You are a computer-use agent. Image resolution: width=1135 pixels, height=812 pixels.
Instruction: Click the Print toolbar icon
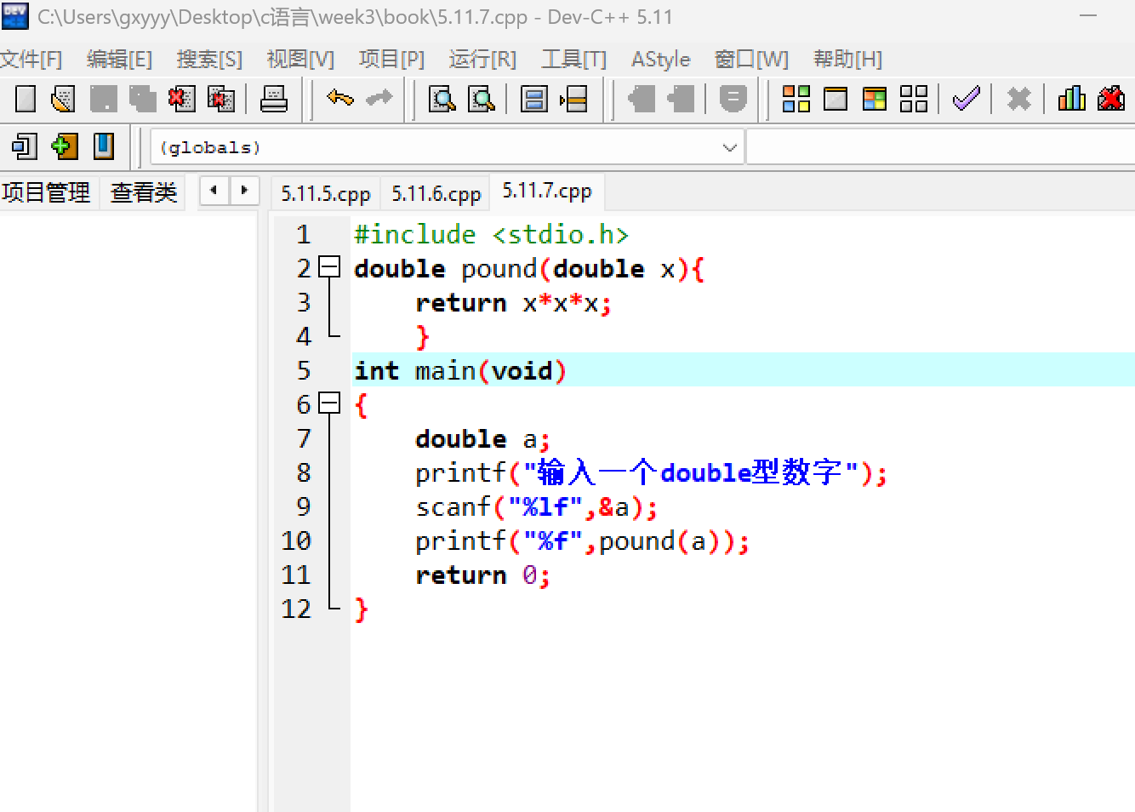(x=273, y=100)
